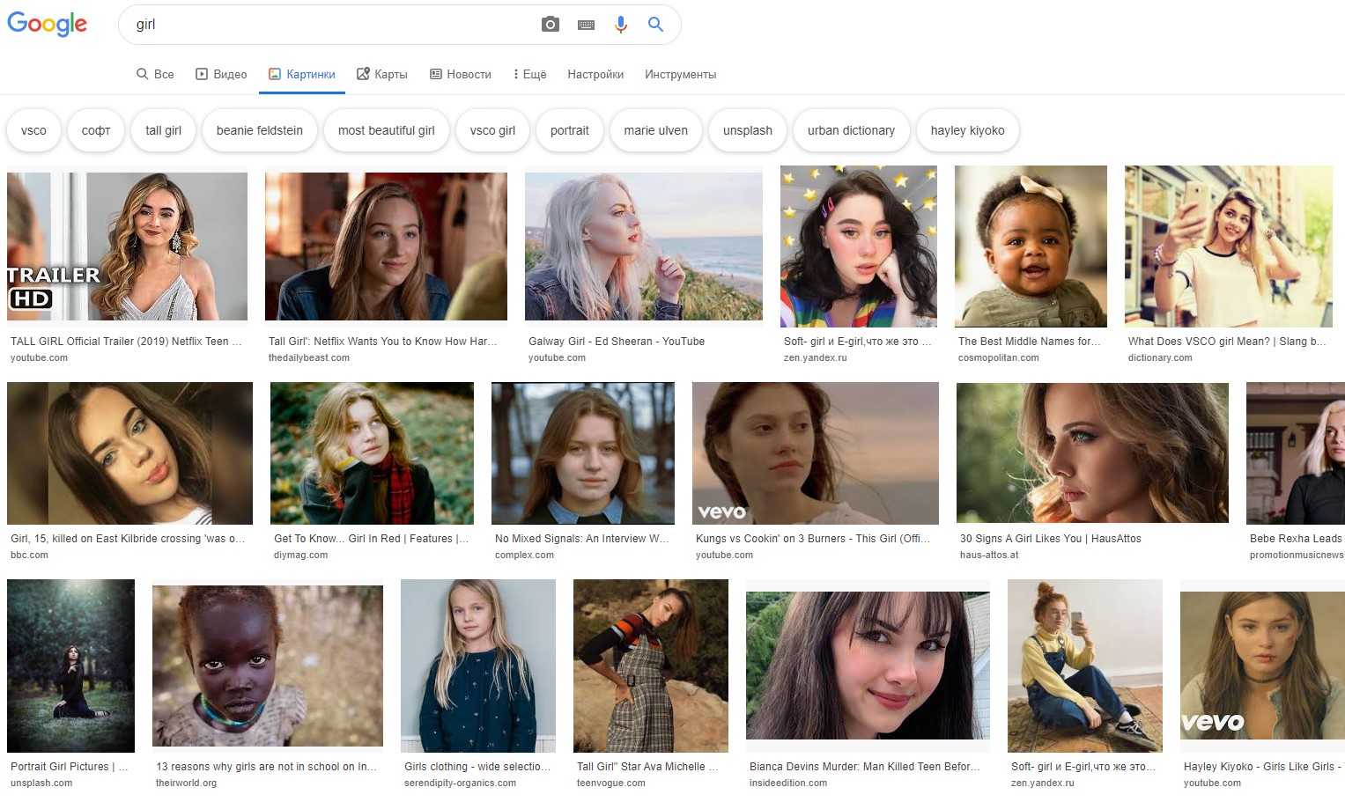Select the 'marie ulven' chip
1345x802 pixels.
(x=656, y=130)
